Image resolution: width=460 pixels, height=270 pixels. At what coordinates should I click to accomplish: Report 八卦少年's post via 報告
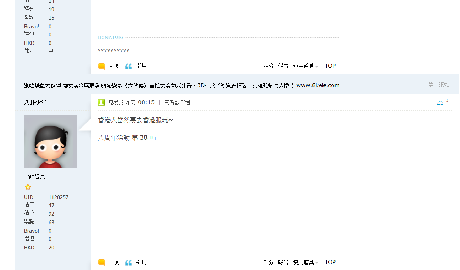[283, 263]
